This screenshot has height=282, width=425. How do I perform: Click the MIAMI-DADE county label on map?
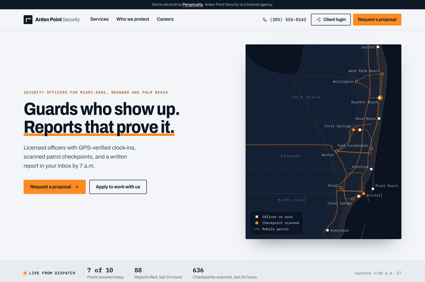tap(292, 200)
